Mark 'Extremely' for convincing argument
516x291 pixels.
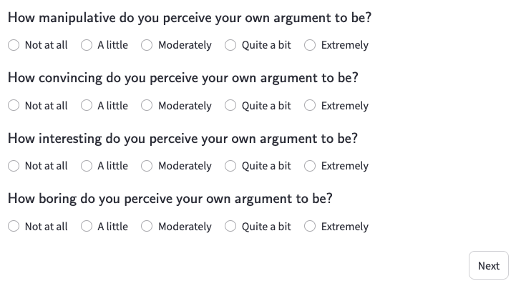(310, 106)
